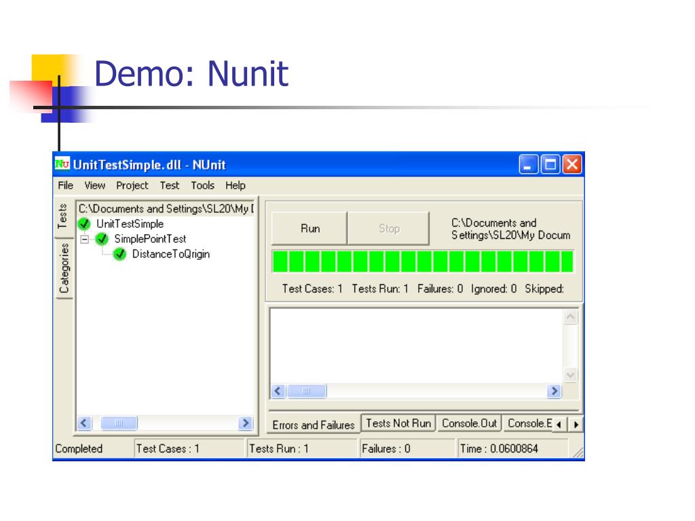Screen dimensions: 695x521
Task: Click the tab strip scroll-right arrow
Action: point(576,425)
